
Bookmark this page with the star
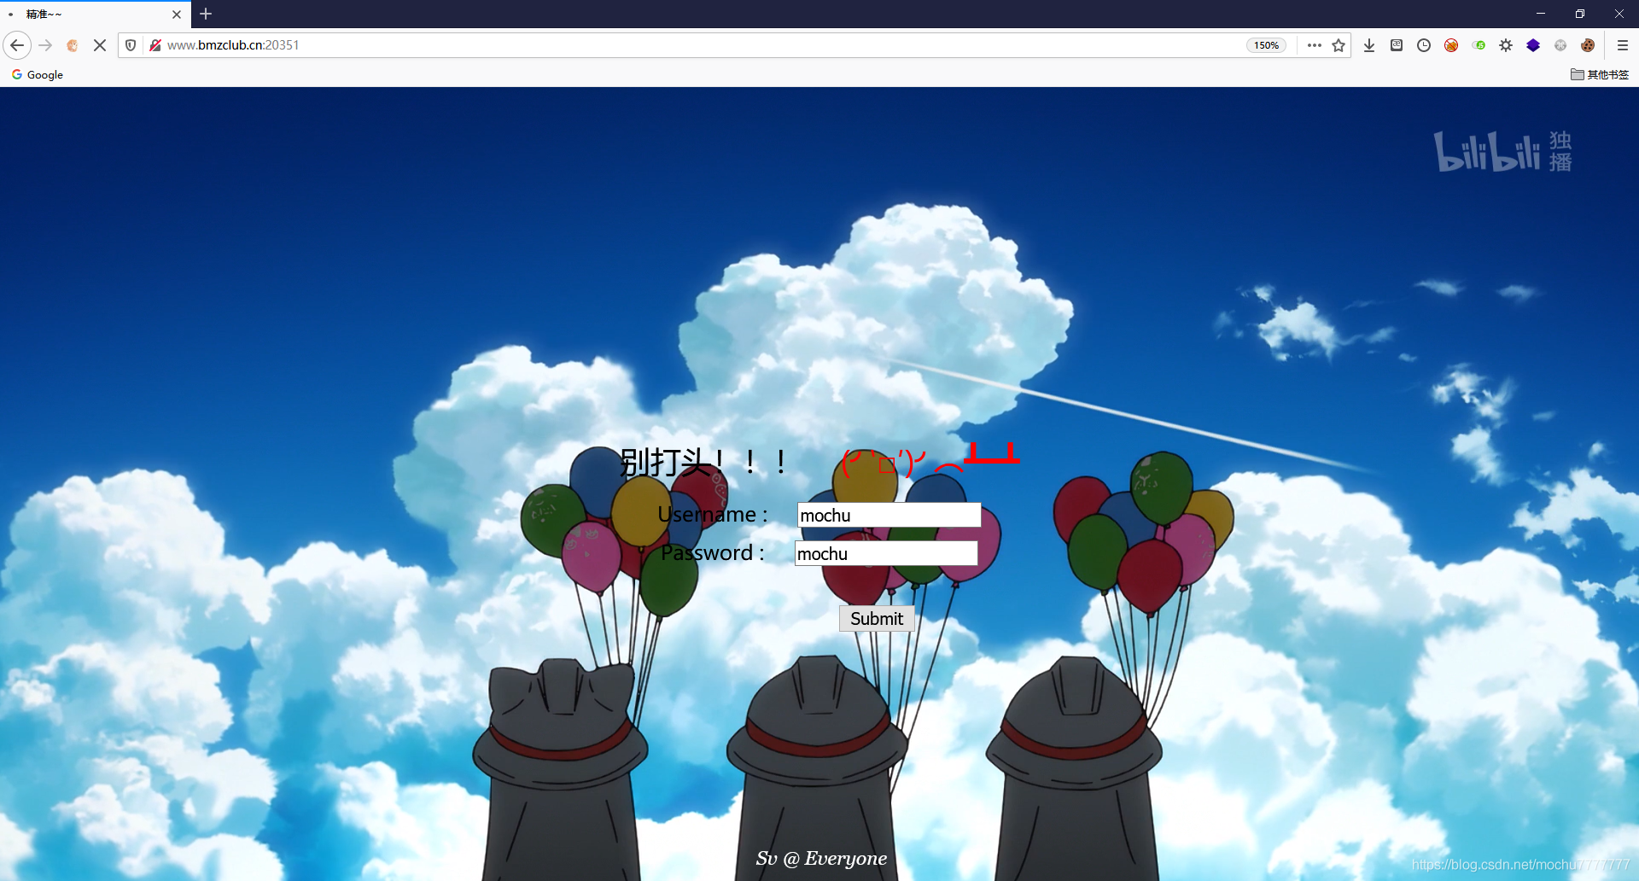(x=1339, y=45)
